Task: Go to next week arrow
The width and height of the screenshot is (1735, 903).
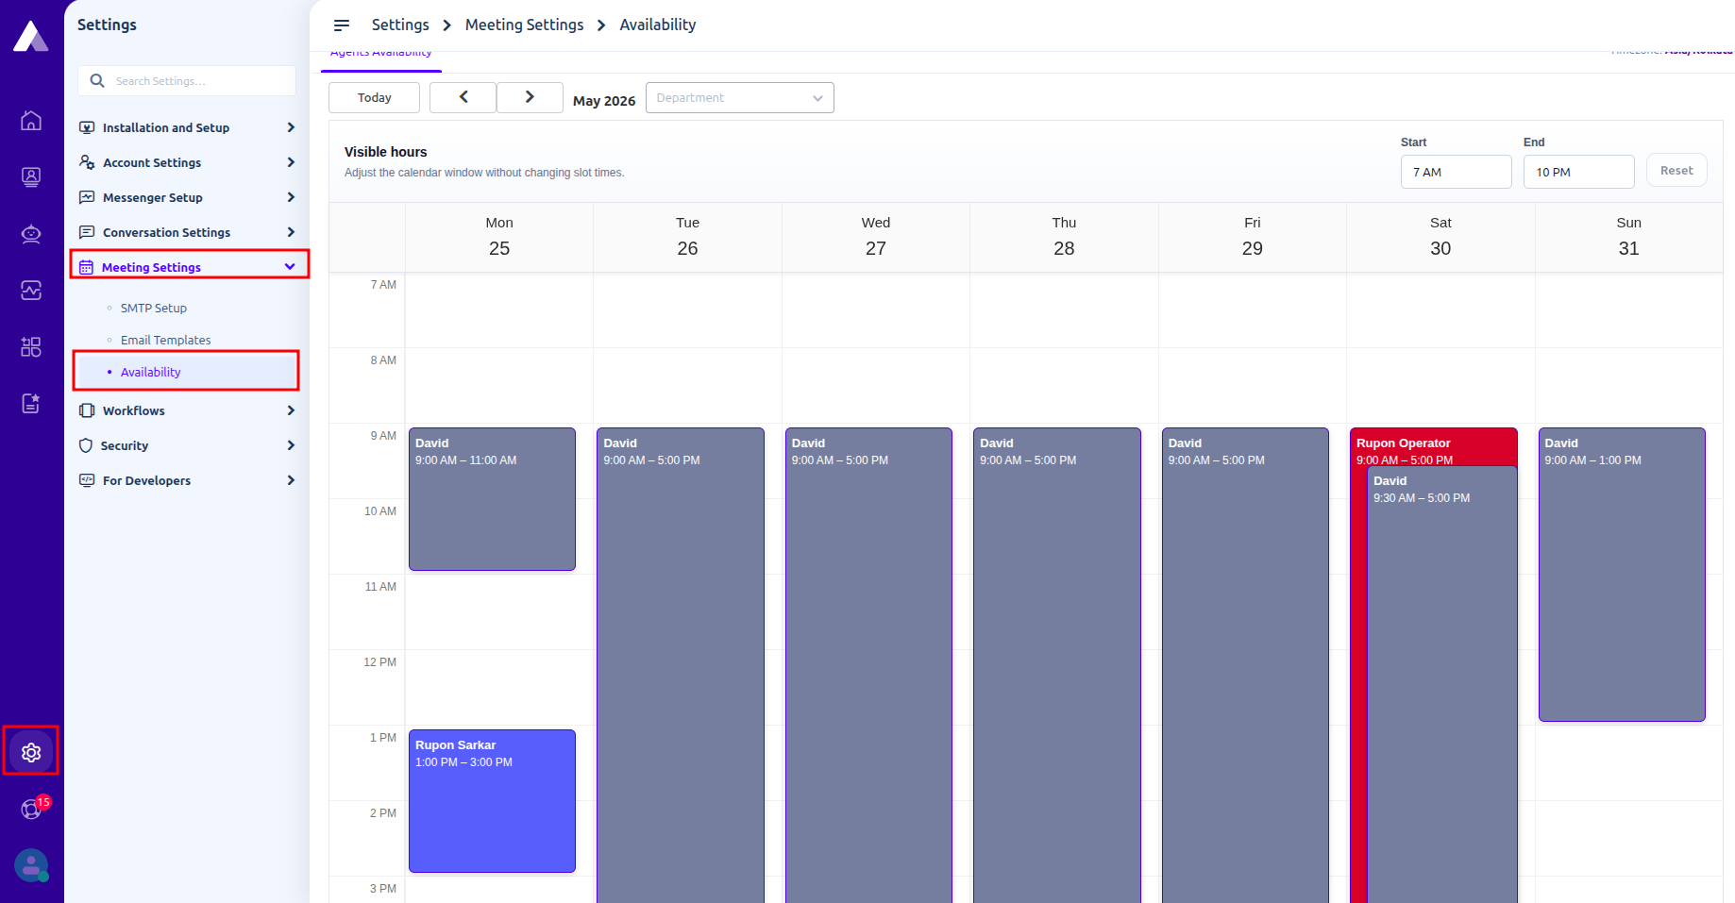Action: point(530,97)
